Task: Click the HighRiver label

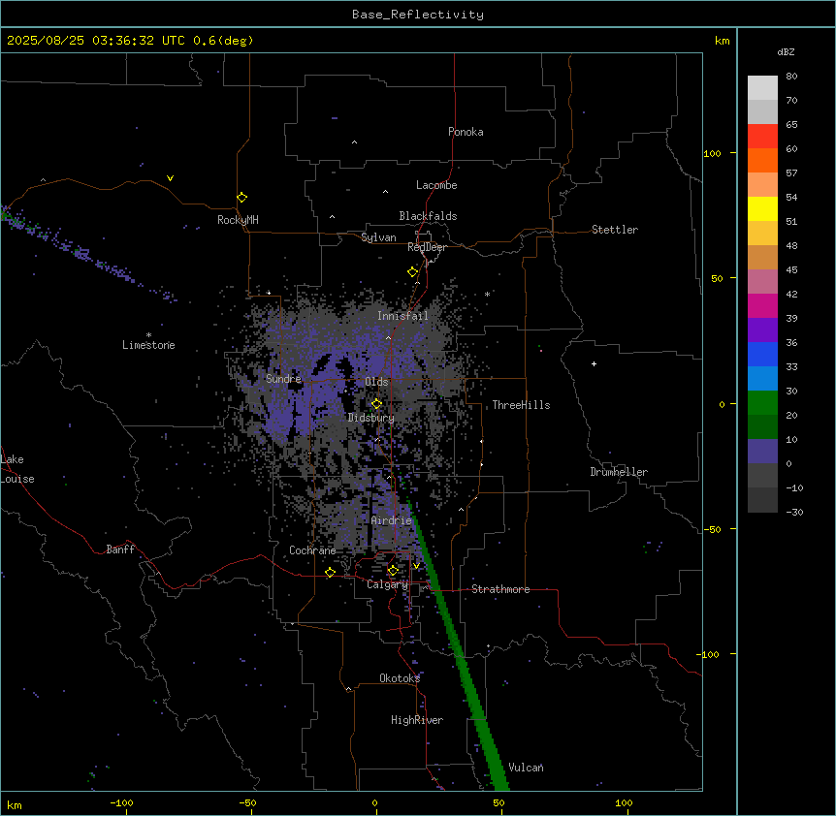Action: [x=417, y=720]
